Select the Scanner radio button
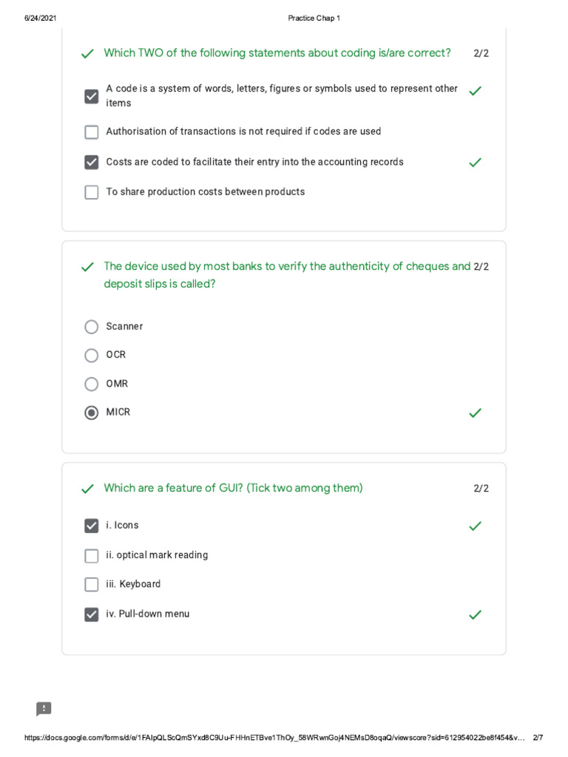 pos(92,327)
